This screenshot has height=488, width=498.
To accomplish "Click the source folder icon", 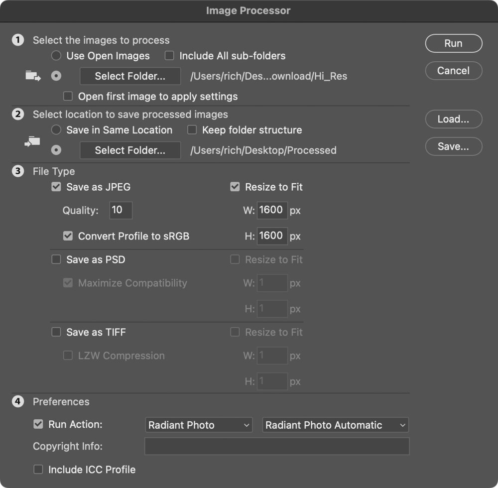I will (33, 76).
